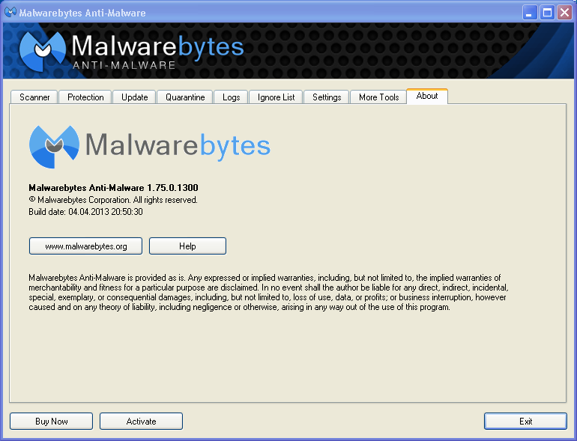This screenshot has height=441, width=577.
Task: Exit the application with Exit button
Action: point(525,421)
